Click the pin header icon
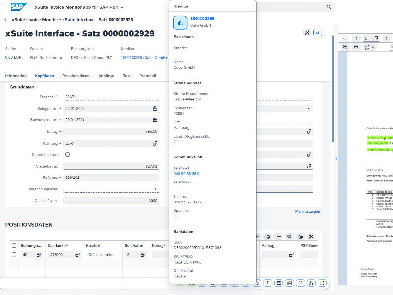393x295 pixels. tap(318, 33)
